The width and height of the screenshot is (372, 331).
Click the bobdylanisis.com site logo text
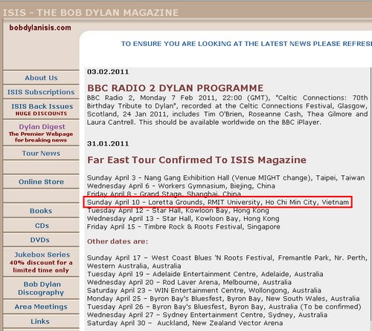click(40, 27)
